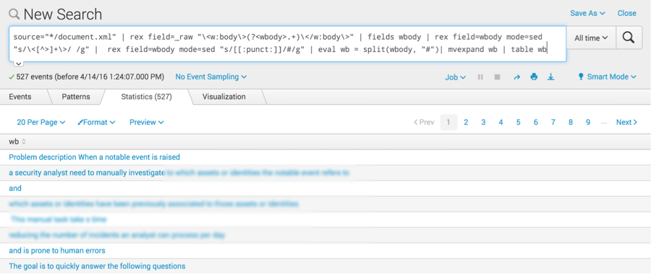
Task: Select the Statistics (527) tab
Action: pyautogui.click(x=147, y=97)
